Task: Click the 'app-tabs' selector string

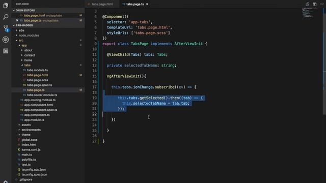Action: coord(140,22)
